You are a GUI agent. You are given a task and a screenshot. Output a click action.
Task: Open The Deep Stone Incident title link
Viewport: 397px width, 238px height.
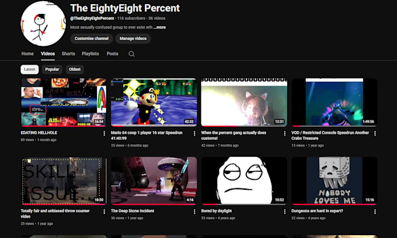coord(133,211)
